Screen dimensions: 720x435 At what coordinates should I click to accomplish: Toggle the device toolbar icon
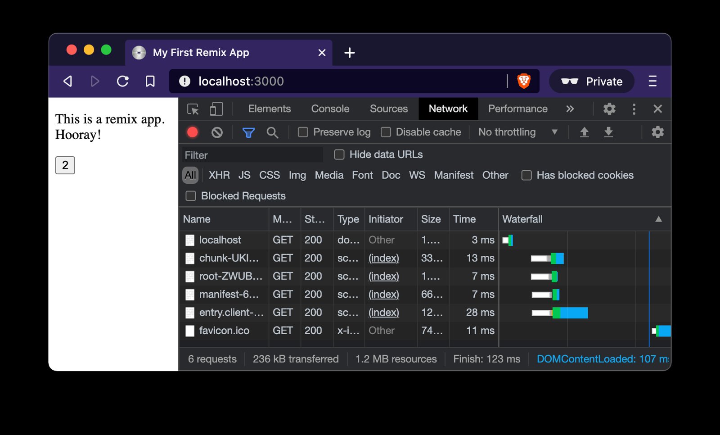tap(216, 109)
